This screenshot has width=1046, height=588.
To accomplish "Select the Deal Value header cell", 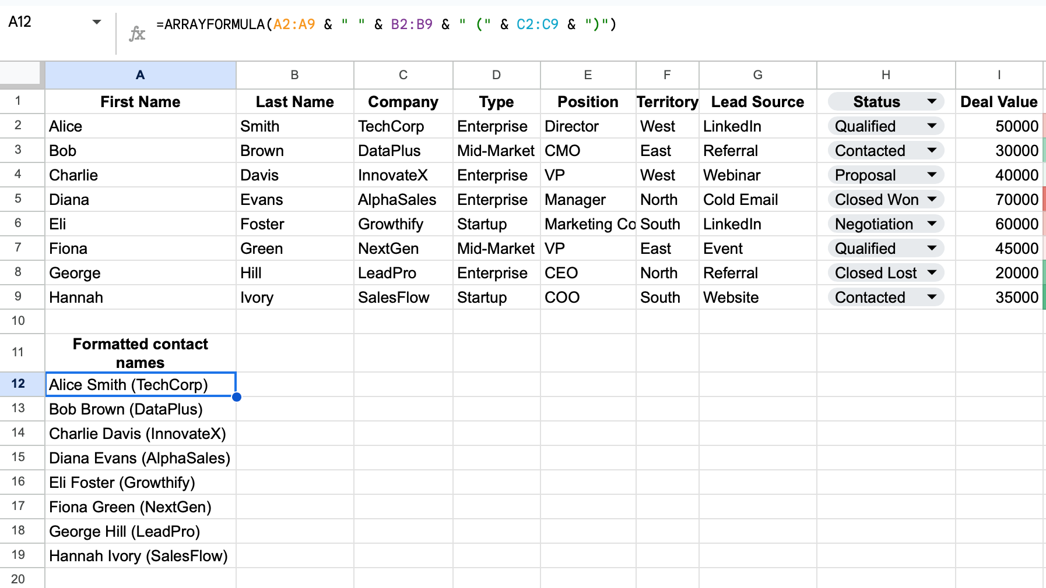I will [998, 102].
